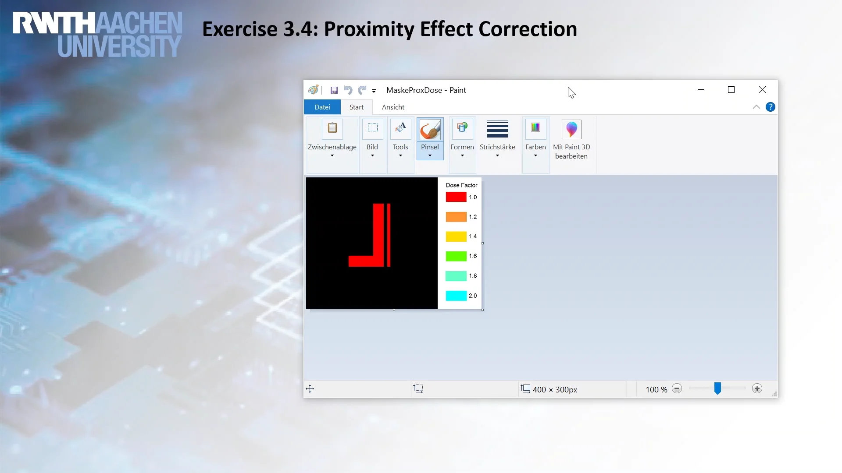The height and width of the screenshot is (473, 842).
Task: Expand the Pinsel dropdown arrow
Action: 429,155
